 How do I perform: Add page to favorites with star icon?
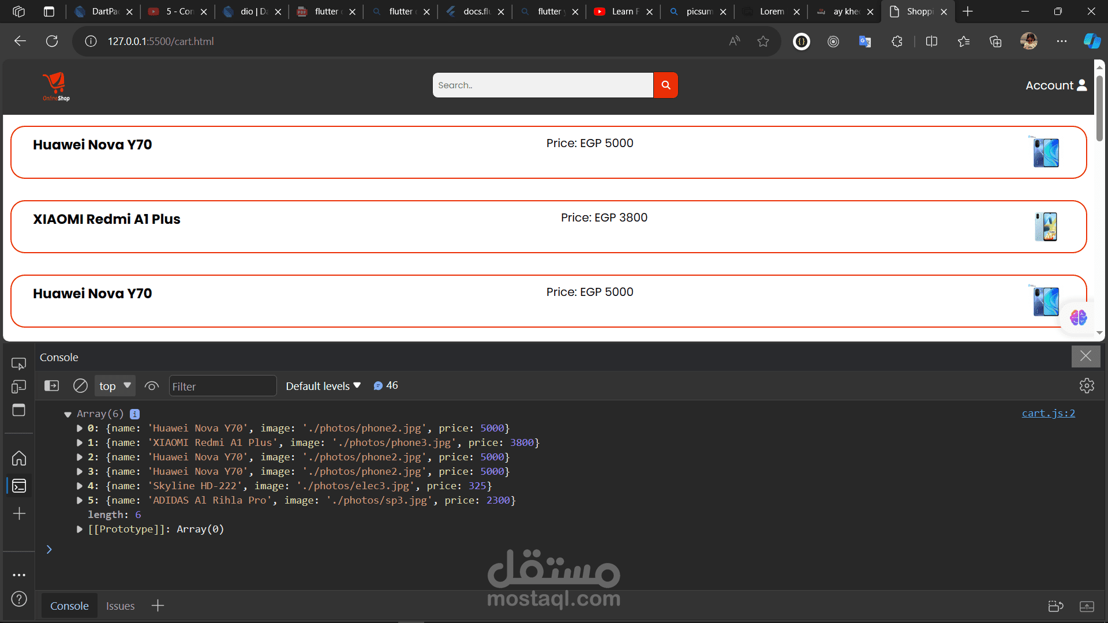pyautogui.click(x=763, y=41)
